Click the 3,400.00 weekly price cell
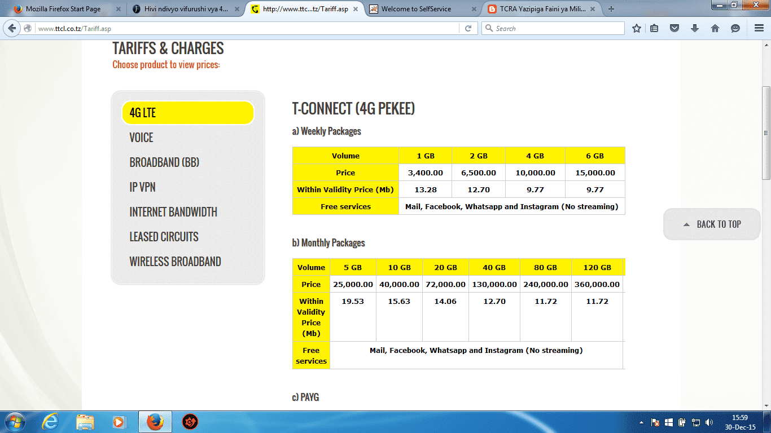 [425, 173]
